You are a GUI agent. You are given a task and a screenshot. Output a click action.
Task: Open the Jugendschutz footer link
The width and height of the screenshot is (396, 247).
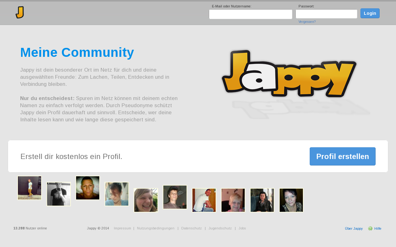pyautogui.click(x=220, y=228)
